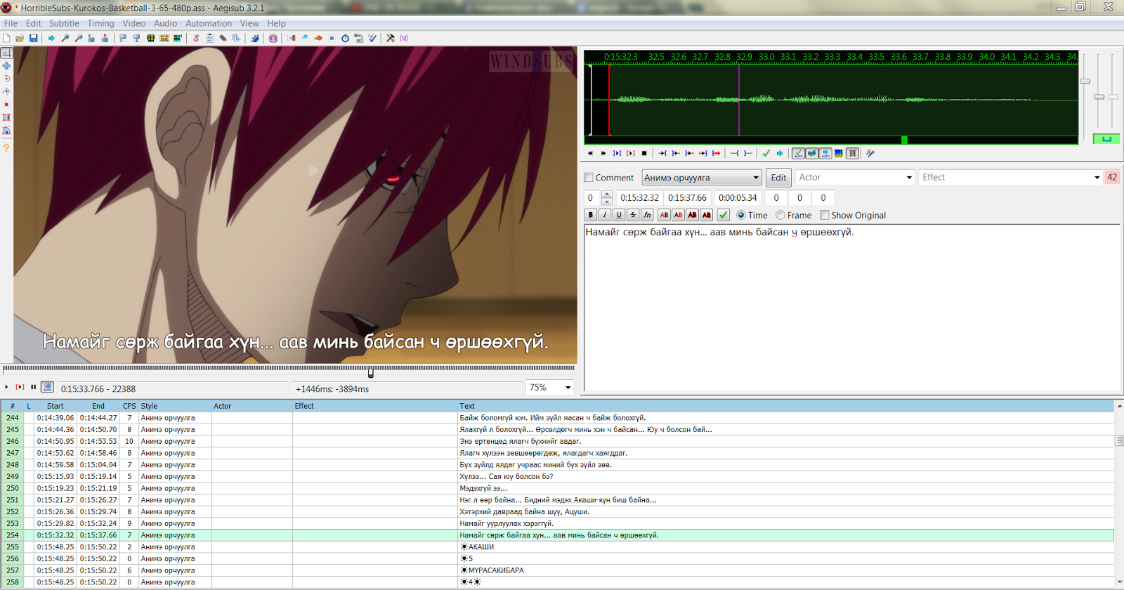Click the start time field 0:15:32.32
The height and width of the screenshot is (590, 1124).
[x=639, y=198]
